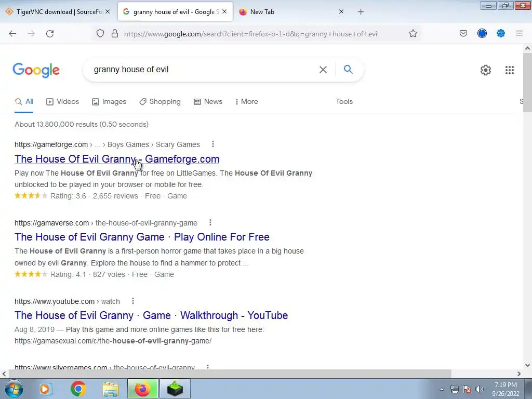
Task: Click 'Rating: 4.1' text in second result
Action: pos(68,274)
